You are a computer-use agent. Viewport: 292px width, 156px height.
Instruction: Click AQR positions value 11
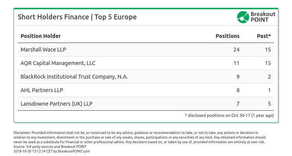(236, 63)
